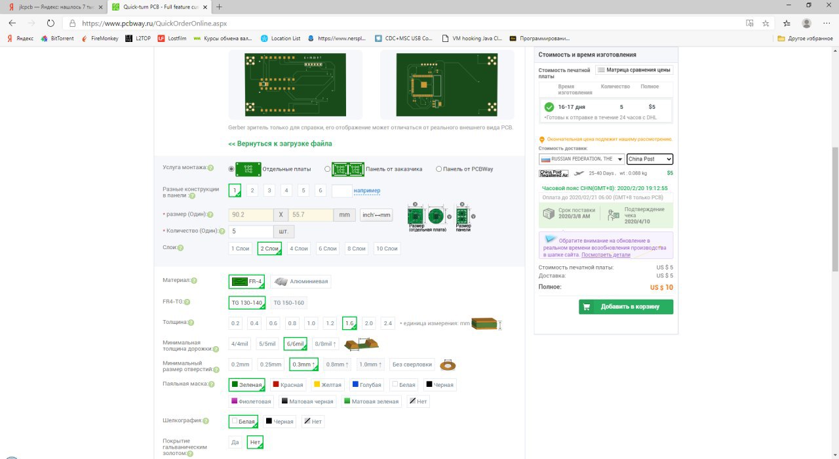Choose purple 'Фиолетовая' solder mask color
Image resolution: width=839 pixels, height=459 pixels.
pyautogui.click(x=251, y=401)
